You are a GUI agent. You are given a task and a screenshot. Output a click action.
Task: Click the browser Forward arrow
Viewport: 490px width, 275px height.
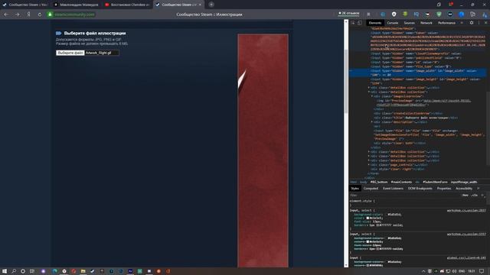[17, 15]
